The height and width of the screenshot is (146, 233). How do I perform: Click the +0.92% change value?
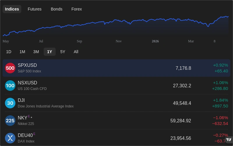pyautogui.click(x=220, y=65)
